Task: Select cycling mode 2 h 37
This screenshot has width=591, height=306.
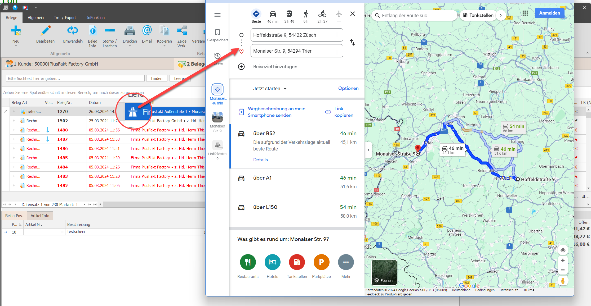Action: pyautogui.click(x=322, y=14)
